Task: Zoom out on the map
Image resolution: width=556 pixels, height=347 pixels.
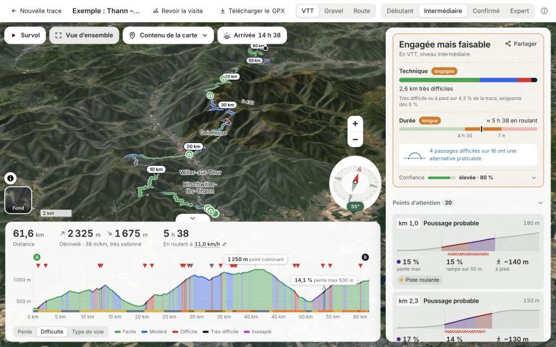Action: 355,139
